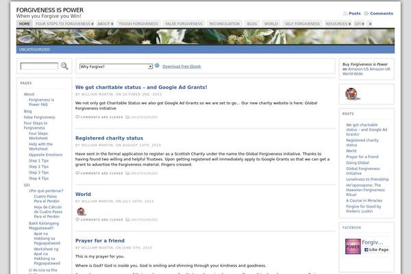Open Forgive for Good by Frederic Luskin
Screen dimensions: 411x274
(363, 209)
